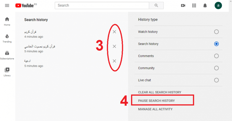Click the magnifier search button
This screenshot has height=121, width=232.
point(156,5)
